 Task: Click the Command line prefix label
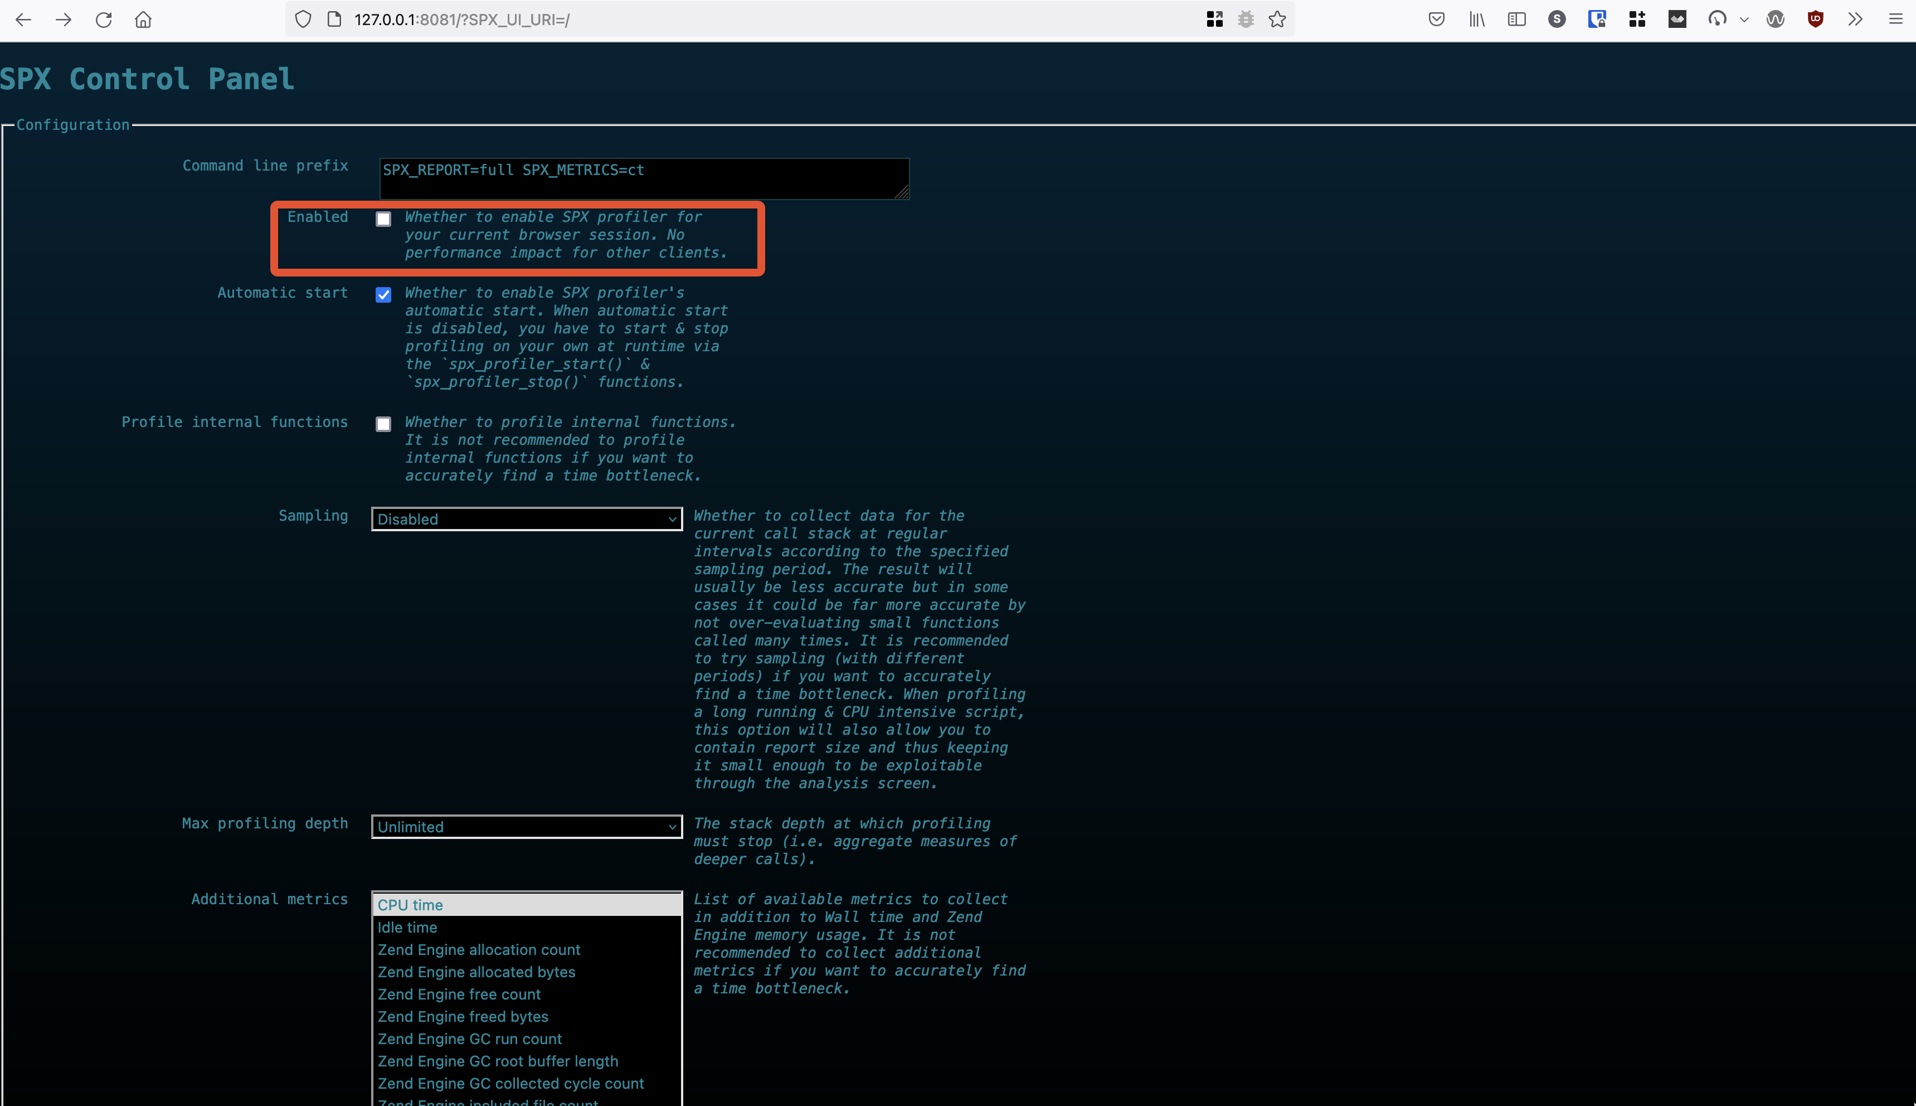[265, 166]
